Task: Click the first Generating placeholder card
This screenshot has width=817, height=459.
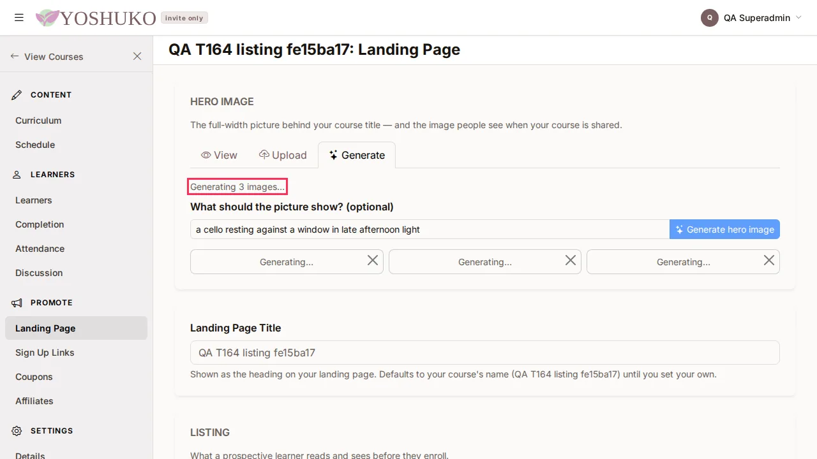Action: click(287, 262)
